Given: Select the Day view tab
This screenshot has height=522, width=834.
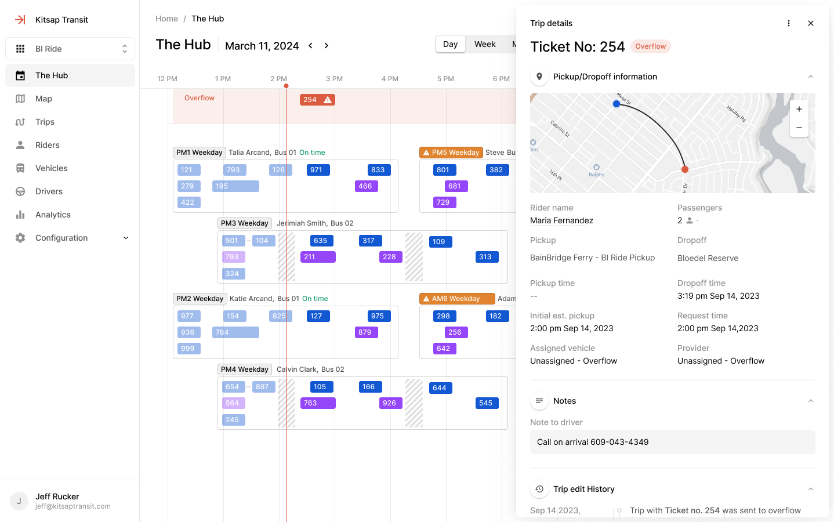Looking at the screenshot, I should (x=451, y=44).
